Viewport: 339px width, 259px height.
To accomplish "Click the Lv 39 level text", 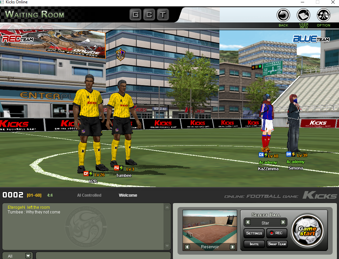I will (302, 155).
